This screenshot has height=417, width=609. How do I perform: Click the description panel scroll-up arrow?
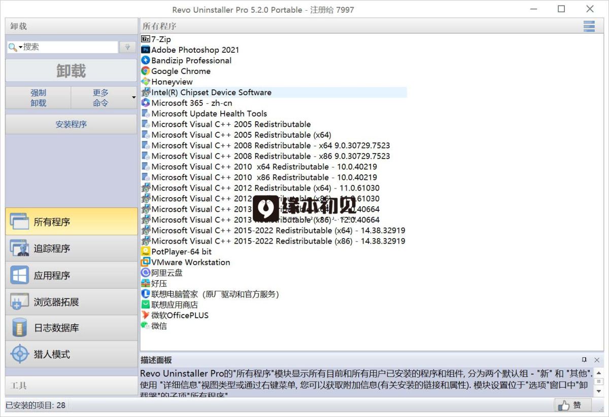click(598, 372)
